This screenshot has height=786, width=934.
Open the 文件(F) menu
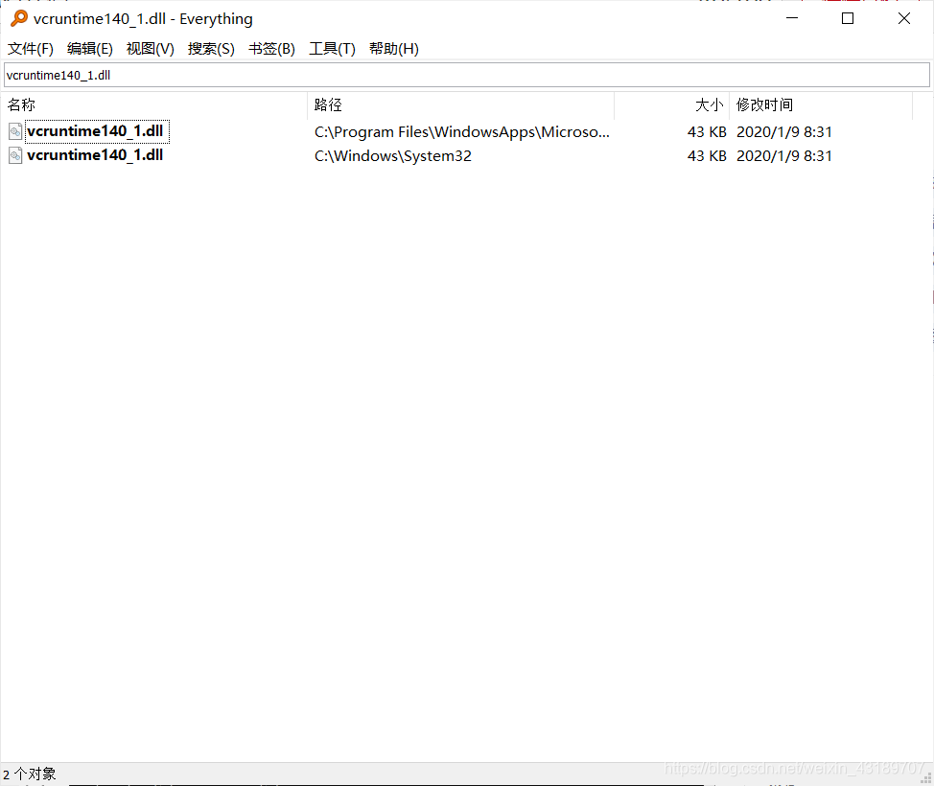(x=30, y=48)
